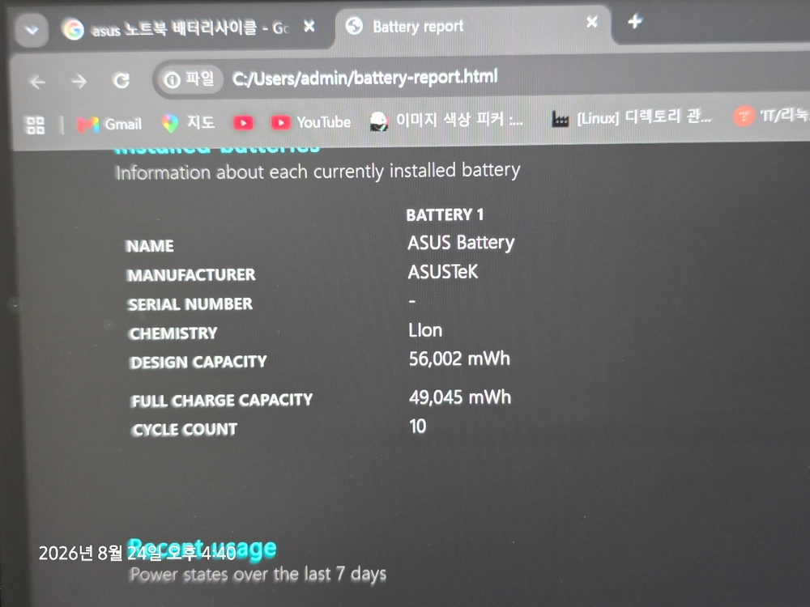Click the Recent usage heading
Screen dimensions: 810x607
(202, 549)
